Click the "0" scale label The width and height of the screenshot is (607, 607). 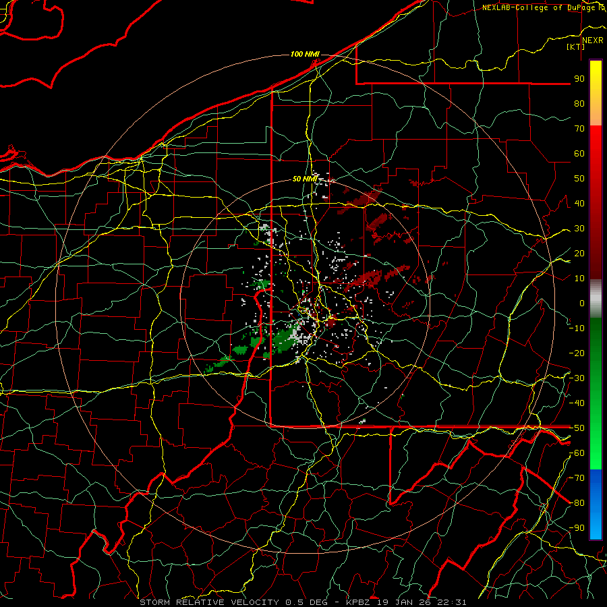point(582,303)
